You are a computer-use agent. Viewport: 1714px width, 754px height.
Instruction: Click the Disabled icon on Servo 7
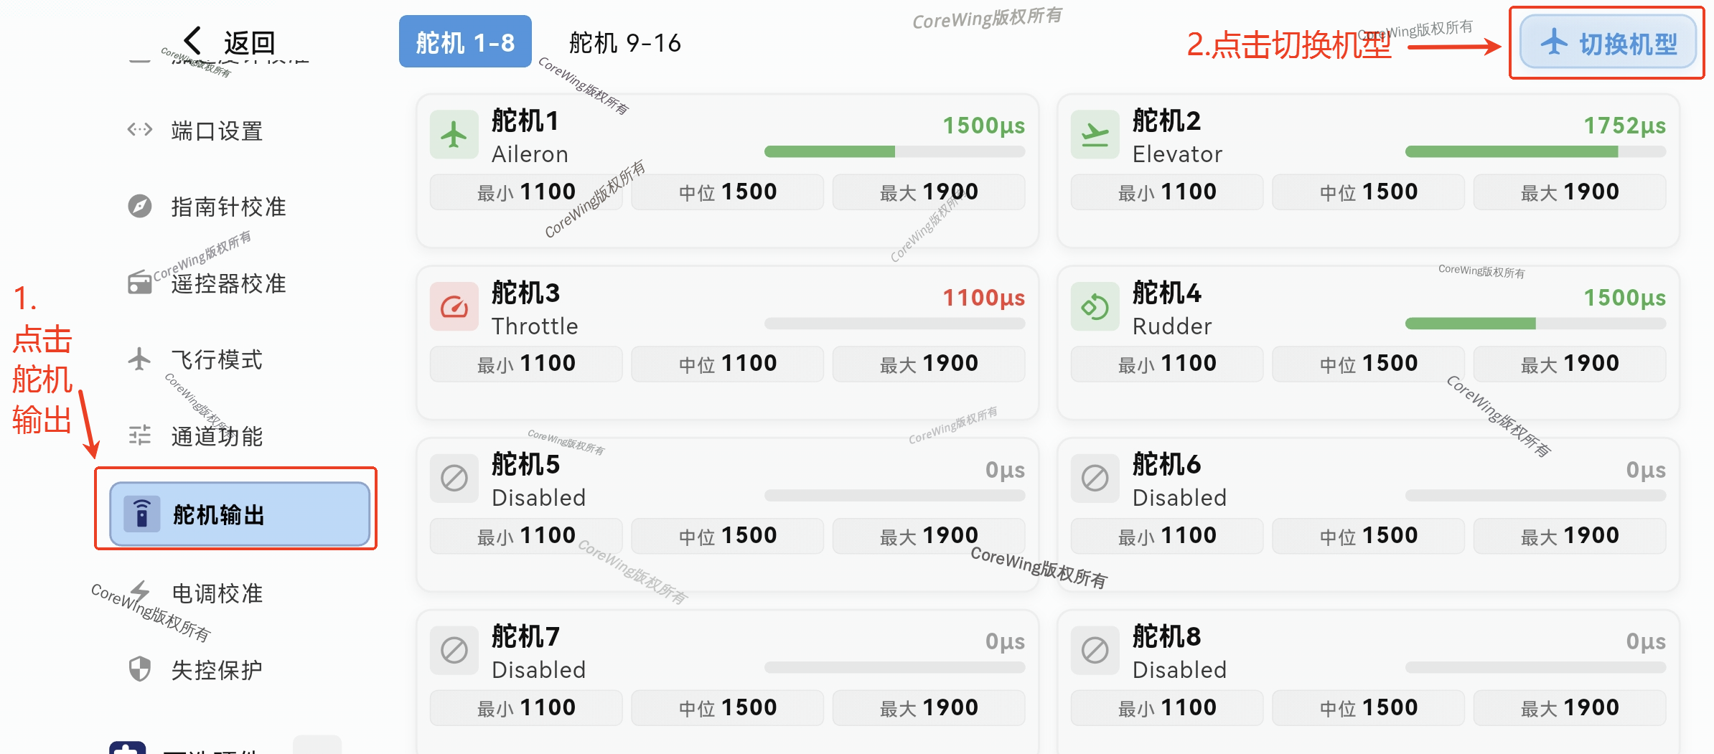tap(454, 651)
